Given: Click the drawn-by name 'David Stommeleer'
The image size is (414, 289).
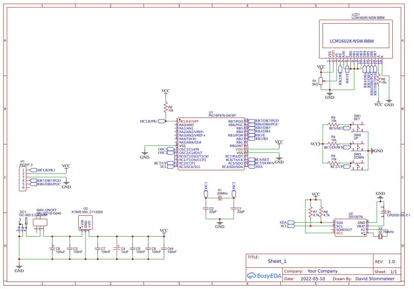Looking at the screenshot, I should click(x=375, y=279).
